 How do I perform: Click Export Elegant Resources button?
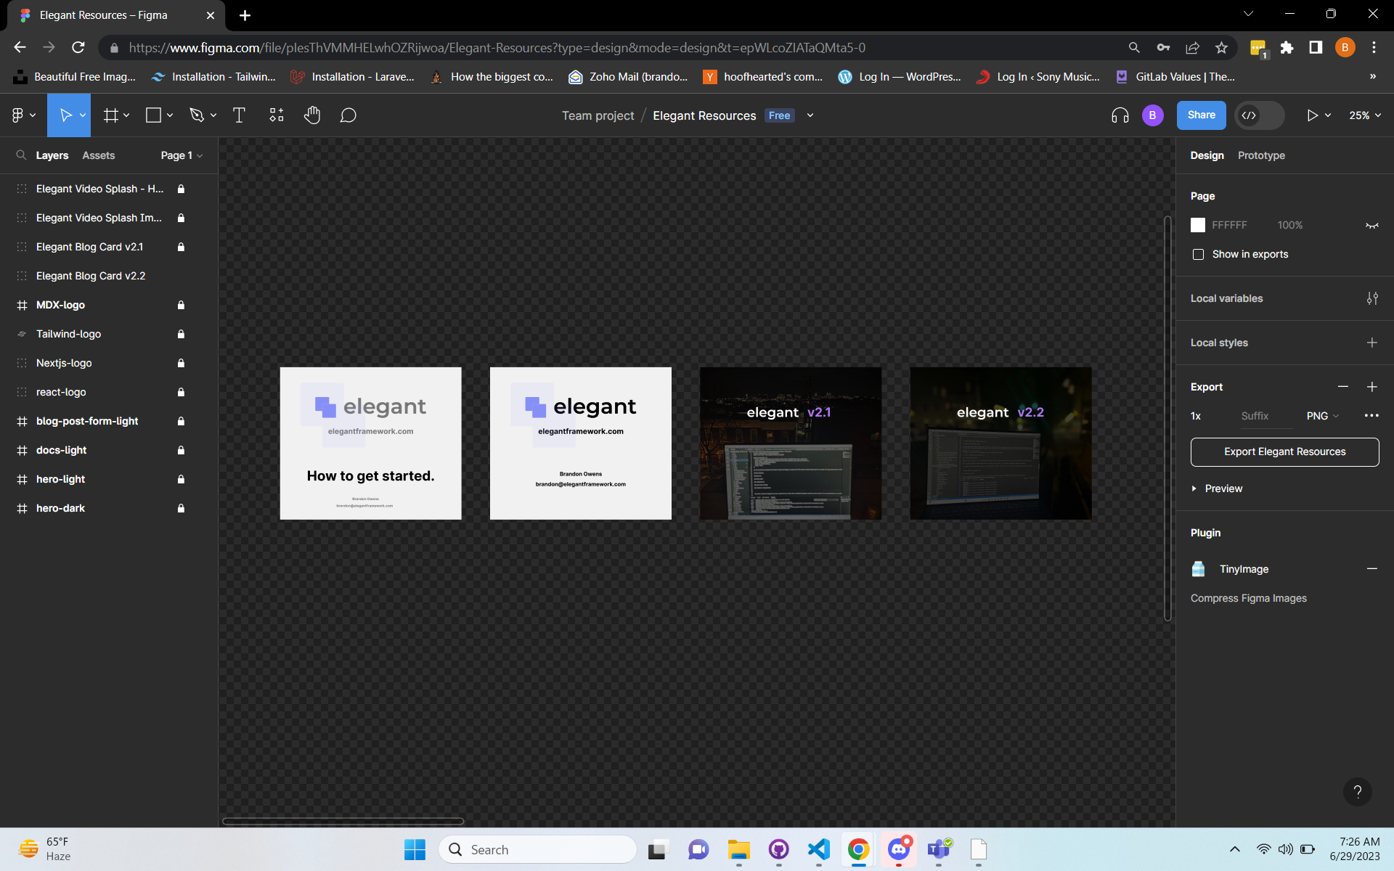1284,451
